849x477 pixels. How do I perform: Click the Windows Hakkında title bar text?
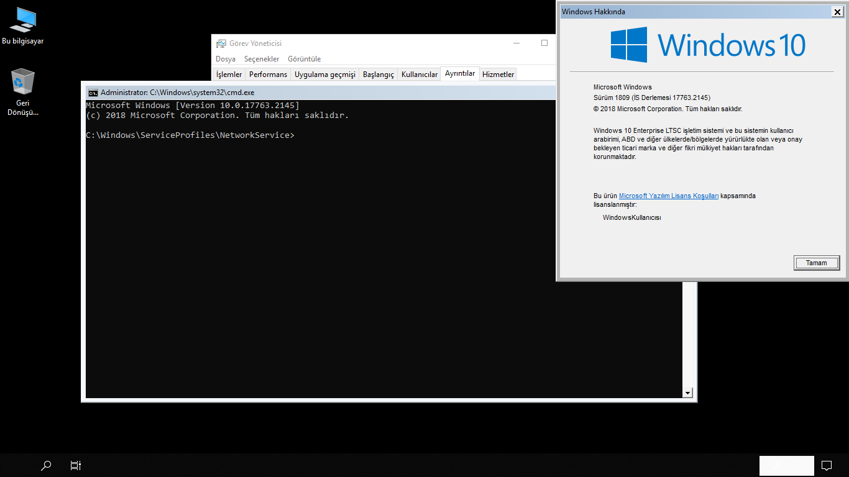[x=594, y=12]
